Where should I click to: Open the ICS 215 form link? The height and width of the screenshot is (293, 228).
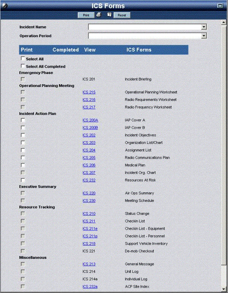pos(89,92)
